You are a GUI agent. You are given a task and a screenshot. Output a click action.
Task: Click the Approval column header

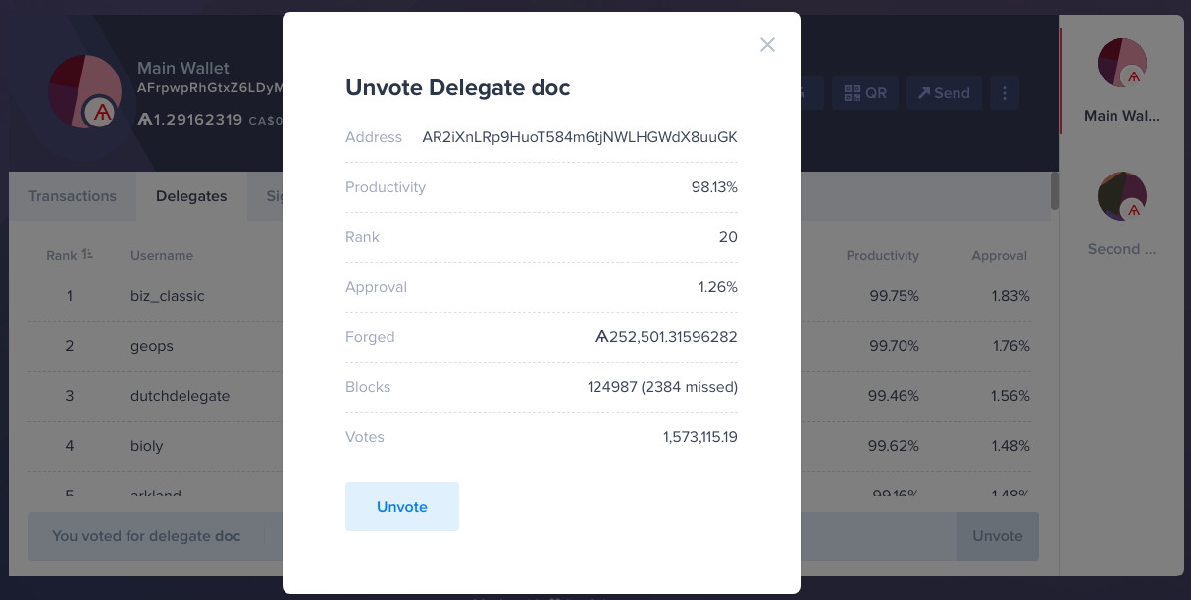[x=1000, y=256]
